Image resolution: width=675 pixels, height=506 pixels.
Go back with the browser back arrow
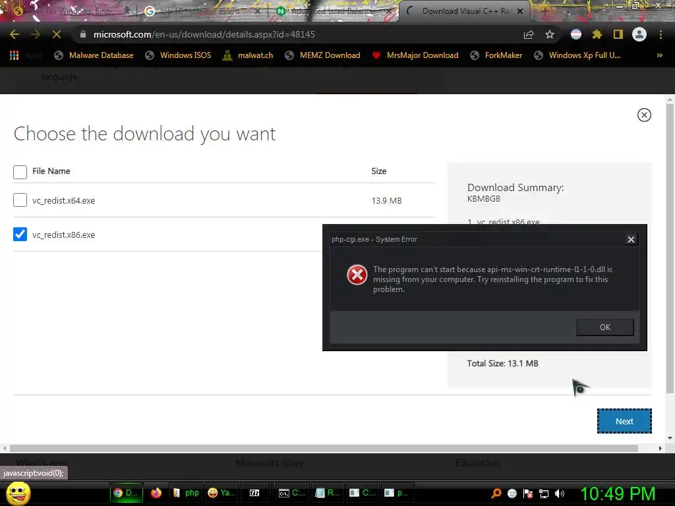(x=15, y=34)
